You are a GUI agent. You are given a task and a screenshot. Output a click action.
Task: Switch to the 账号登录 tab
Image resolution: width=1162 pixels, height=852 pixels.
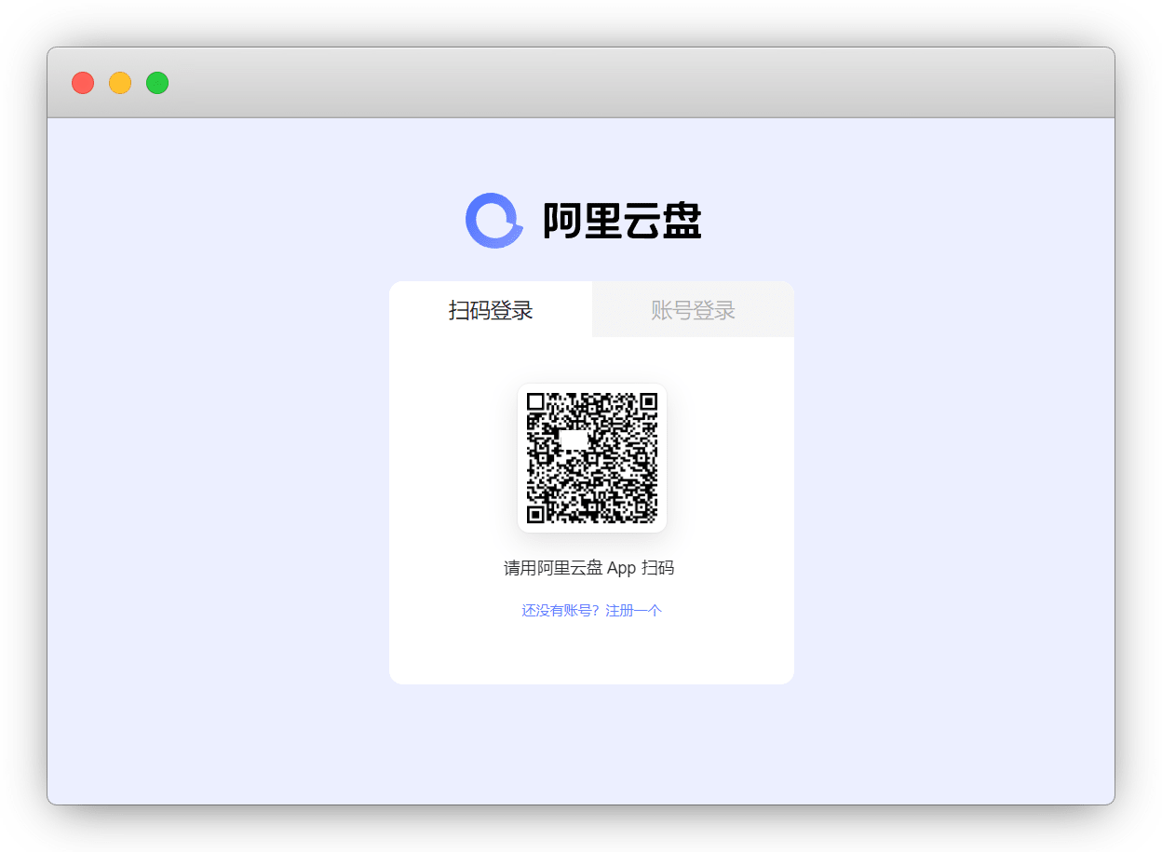coord(693,310)
